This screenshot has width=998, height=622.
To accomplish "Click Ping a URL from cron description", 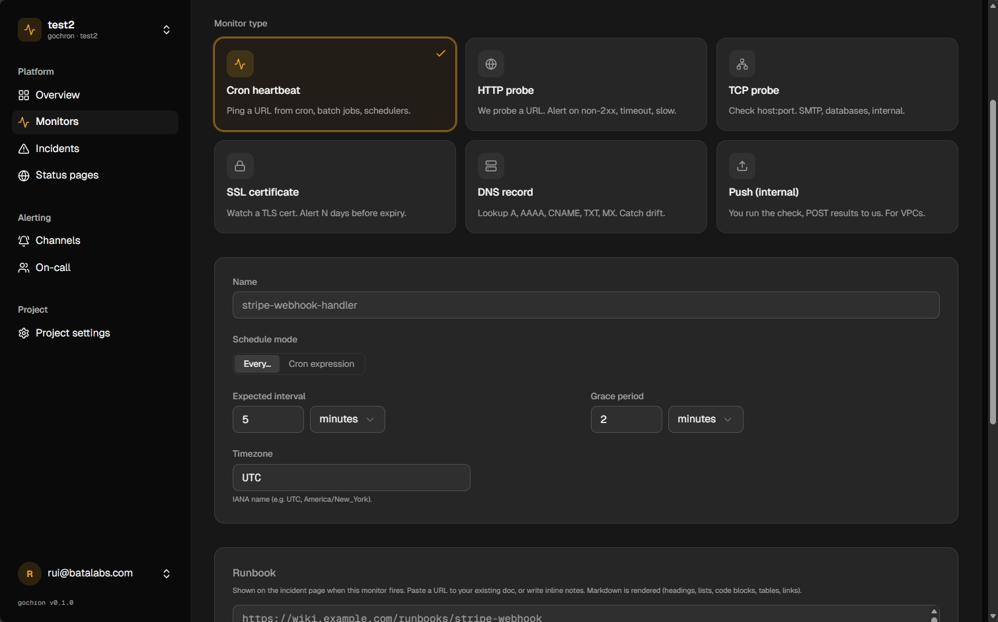I will point(319,111).
